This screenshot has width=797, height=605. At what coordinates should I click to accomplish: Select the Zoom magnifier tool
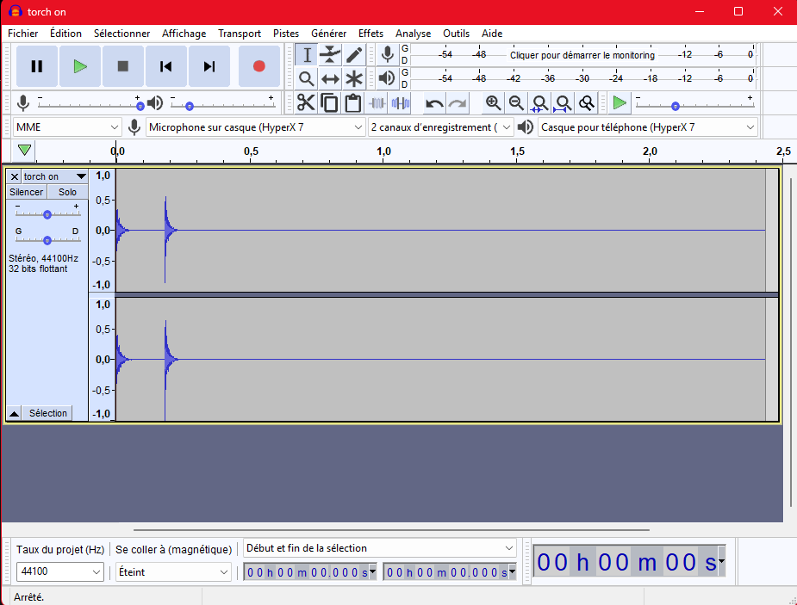(307, 78)
